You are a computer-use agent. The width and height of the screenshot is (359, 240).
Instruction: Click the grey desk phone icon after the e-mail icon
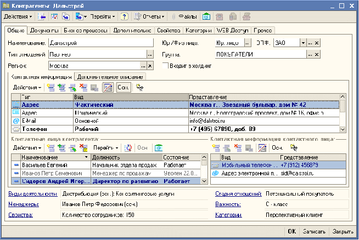pyautogui.click(x=220, y=16)
